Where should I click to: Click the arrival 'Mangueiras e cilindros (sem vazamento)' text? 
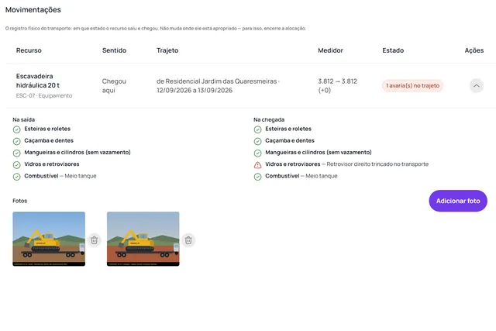[319, 152]
